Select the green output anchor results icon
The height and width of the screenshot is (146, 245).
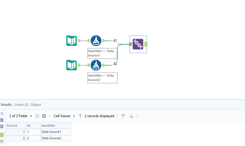point(2,135)
